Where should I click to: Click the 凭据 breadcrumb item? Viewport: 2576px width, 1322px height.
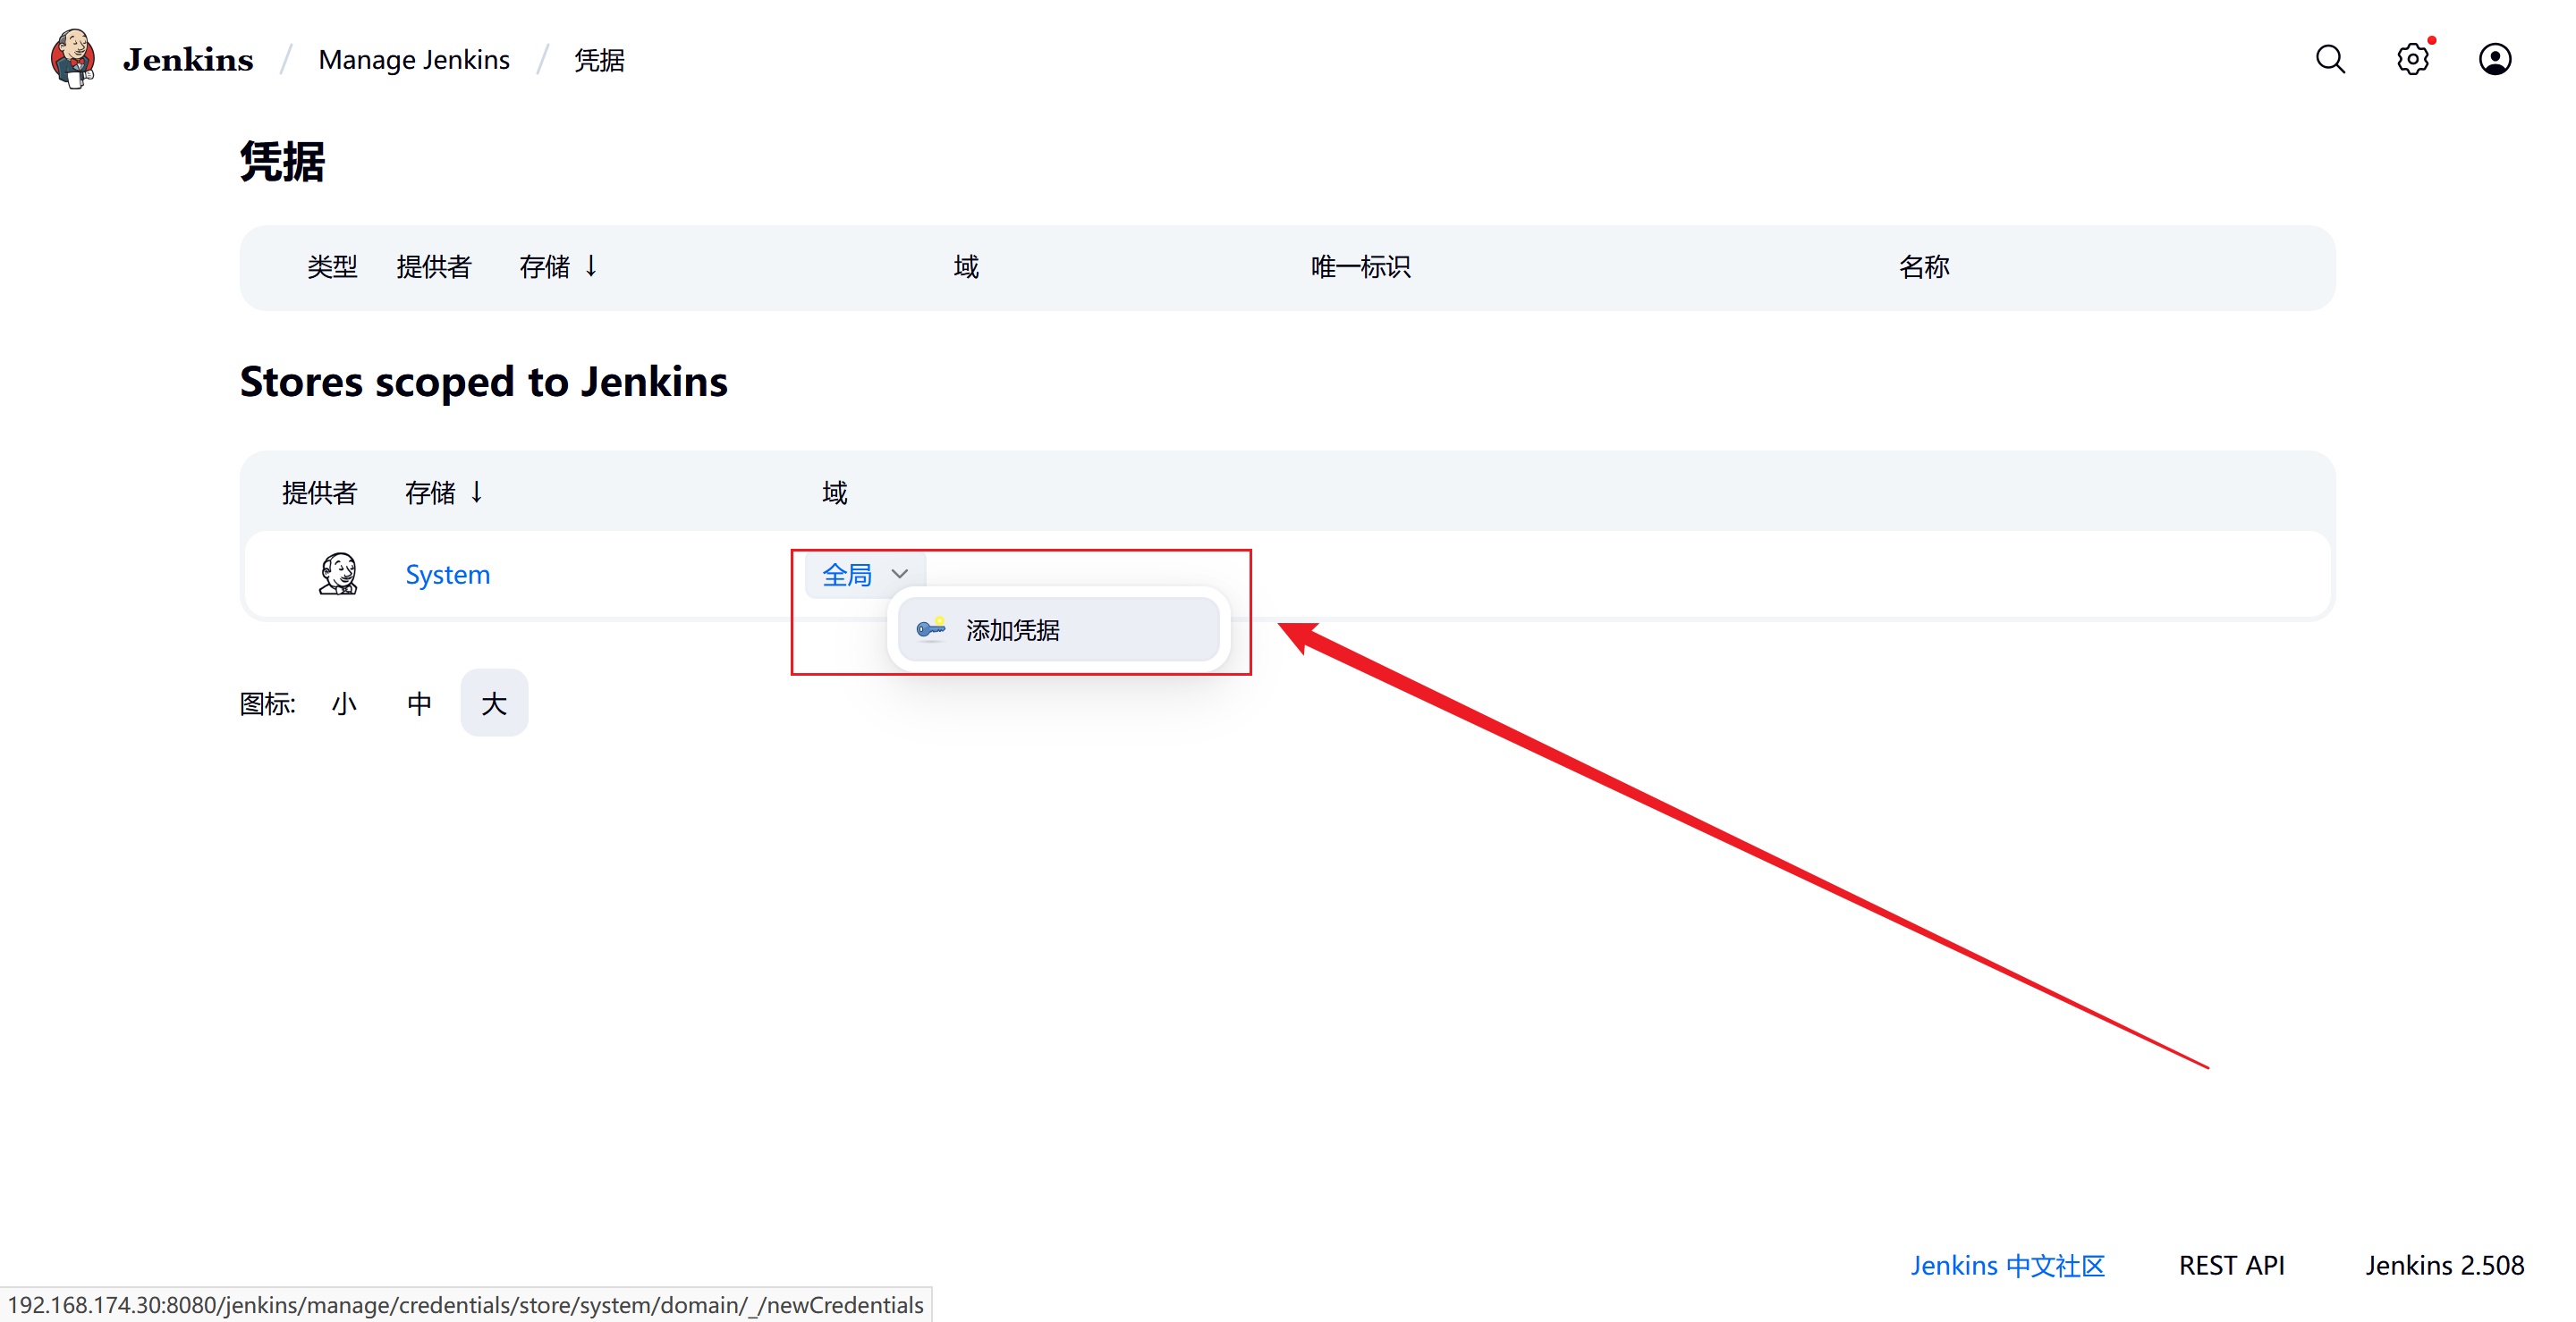[599, 60]
